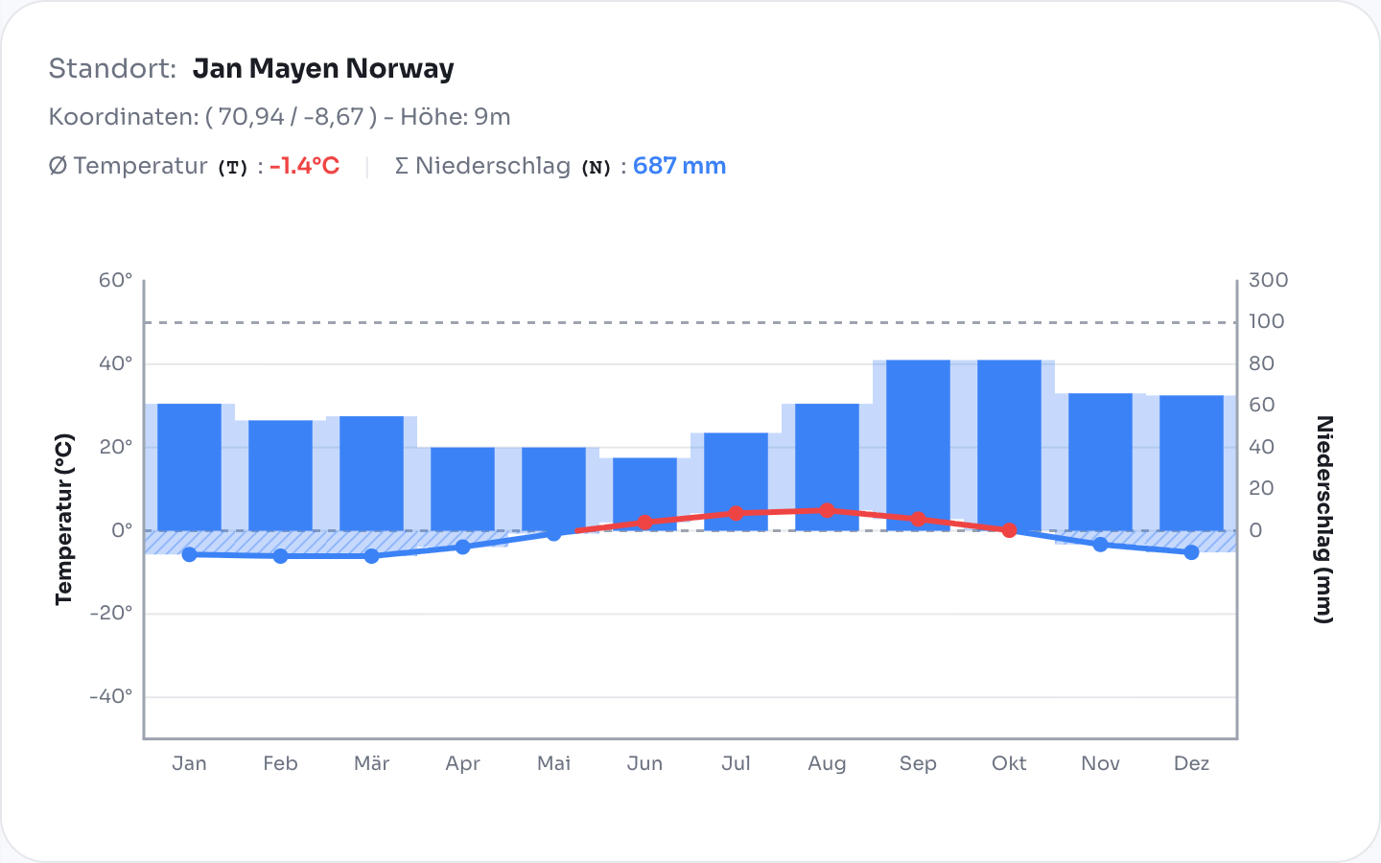Click the 687 mm precipitation total
The width and height of the screenshot is (1381, 863).
point(679,166)
